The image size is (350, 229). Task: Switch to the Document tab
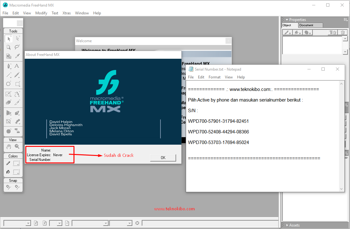(311, 25)
